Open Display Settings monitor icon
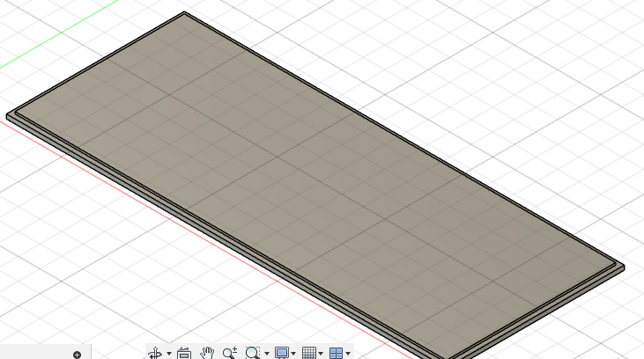The width and height of the screenshot is (644, 359). (282, 353)
